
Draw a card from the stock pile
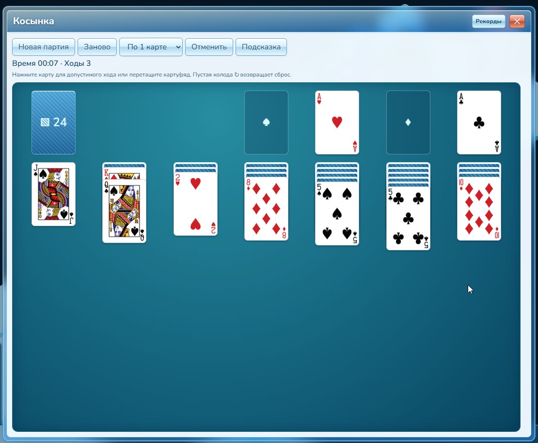pyautogui.click(x=53, y=122)
